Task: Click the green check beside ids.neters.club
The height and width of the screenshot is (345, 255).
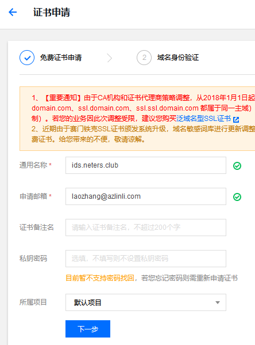Action: click(x=237, y=166)
